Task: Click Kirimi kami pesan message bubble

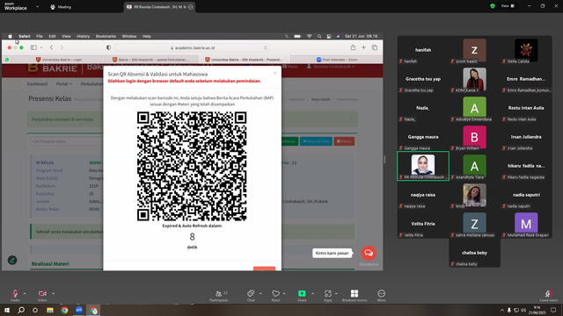Action: (333, 253)
